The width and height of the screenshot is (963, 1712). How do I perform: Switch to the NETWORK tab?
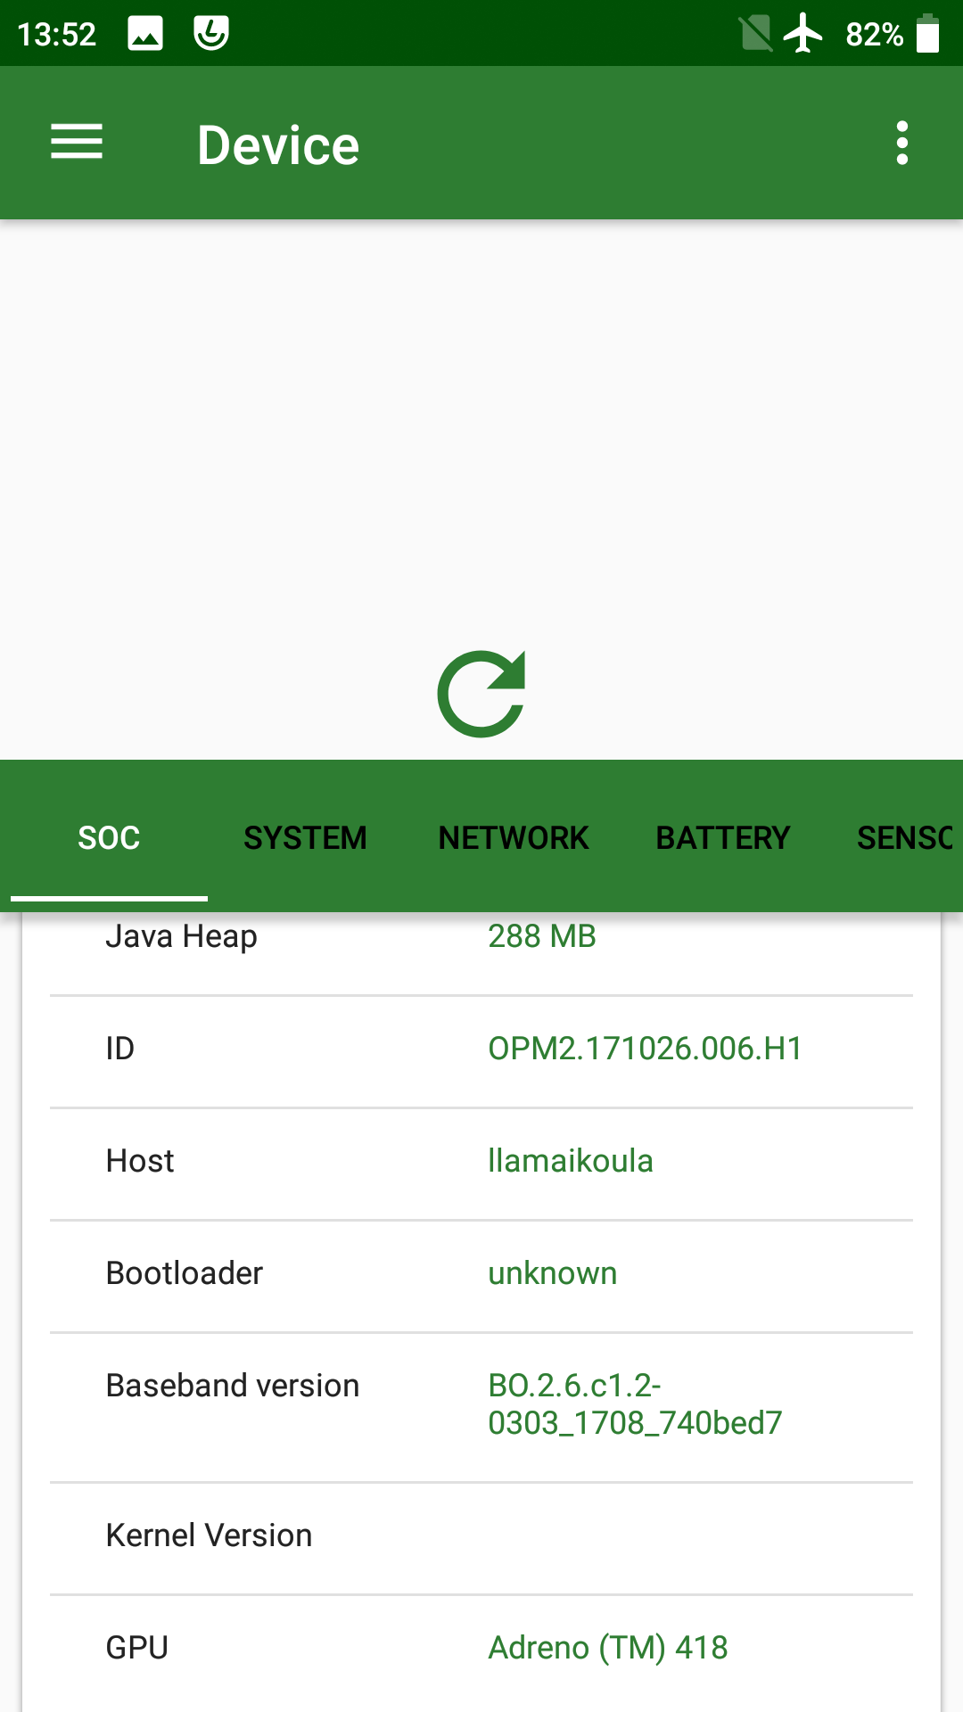514,837
